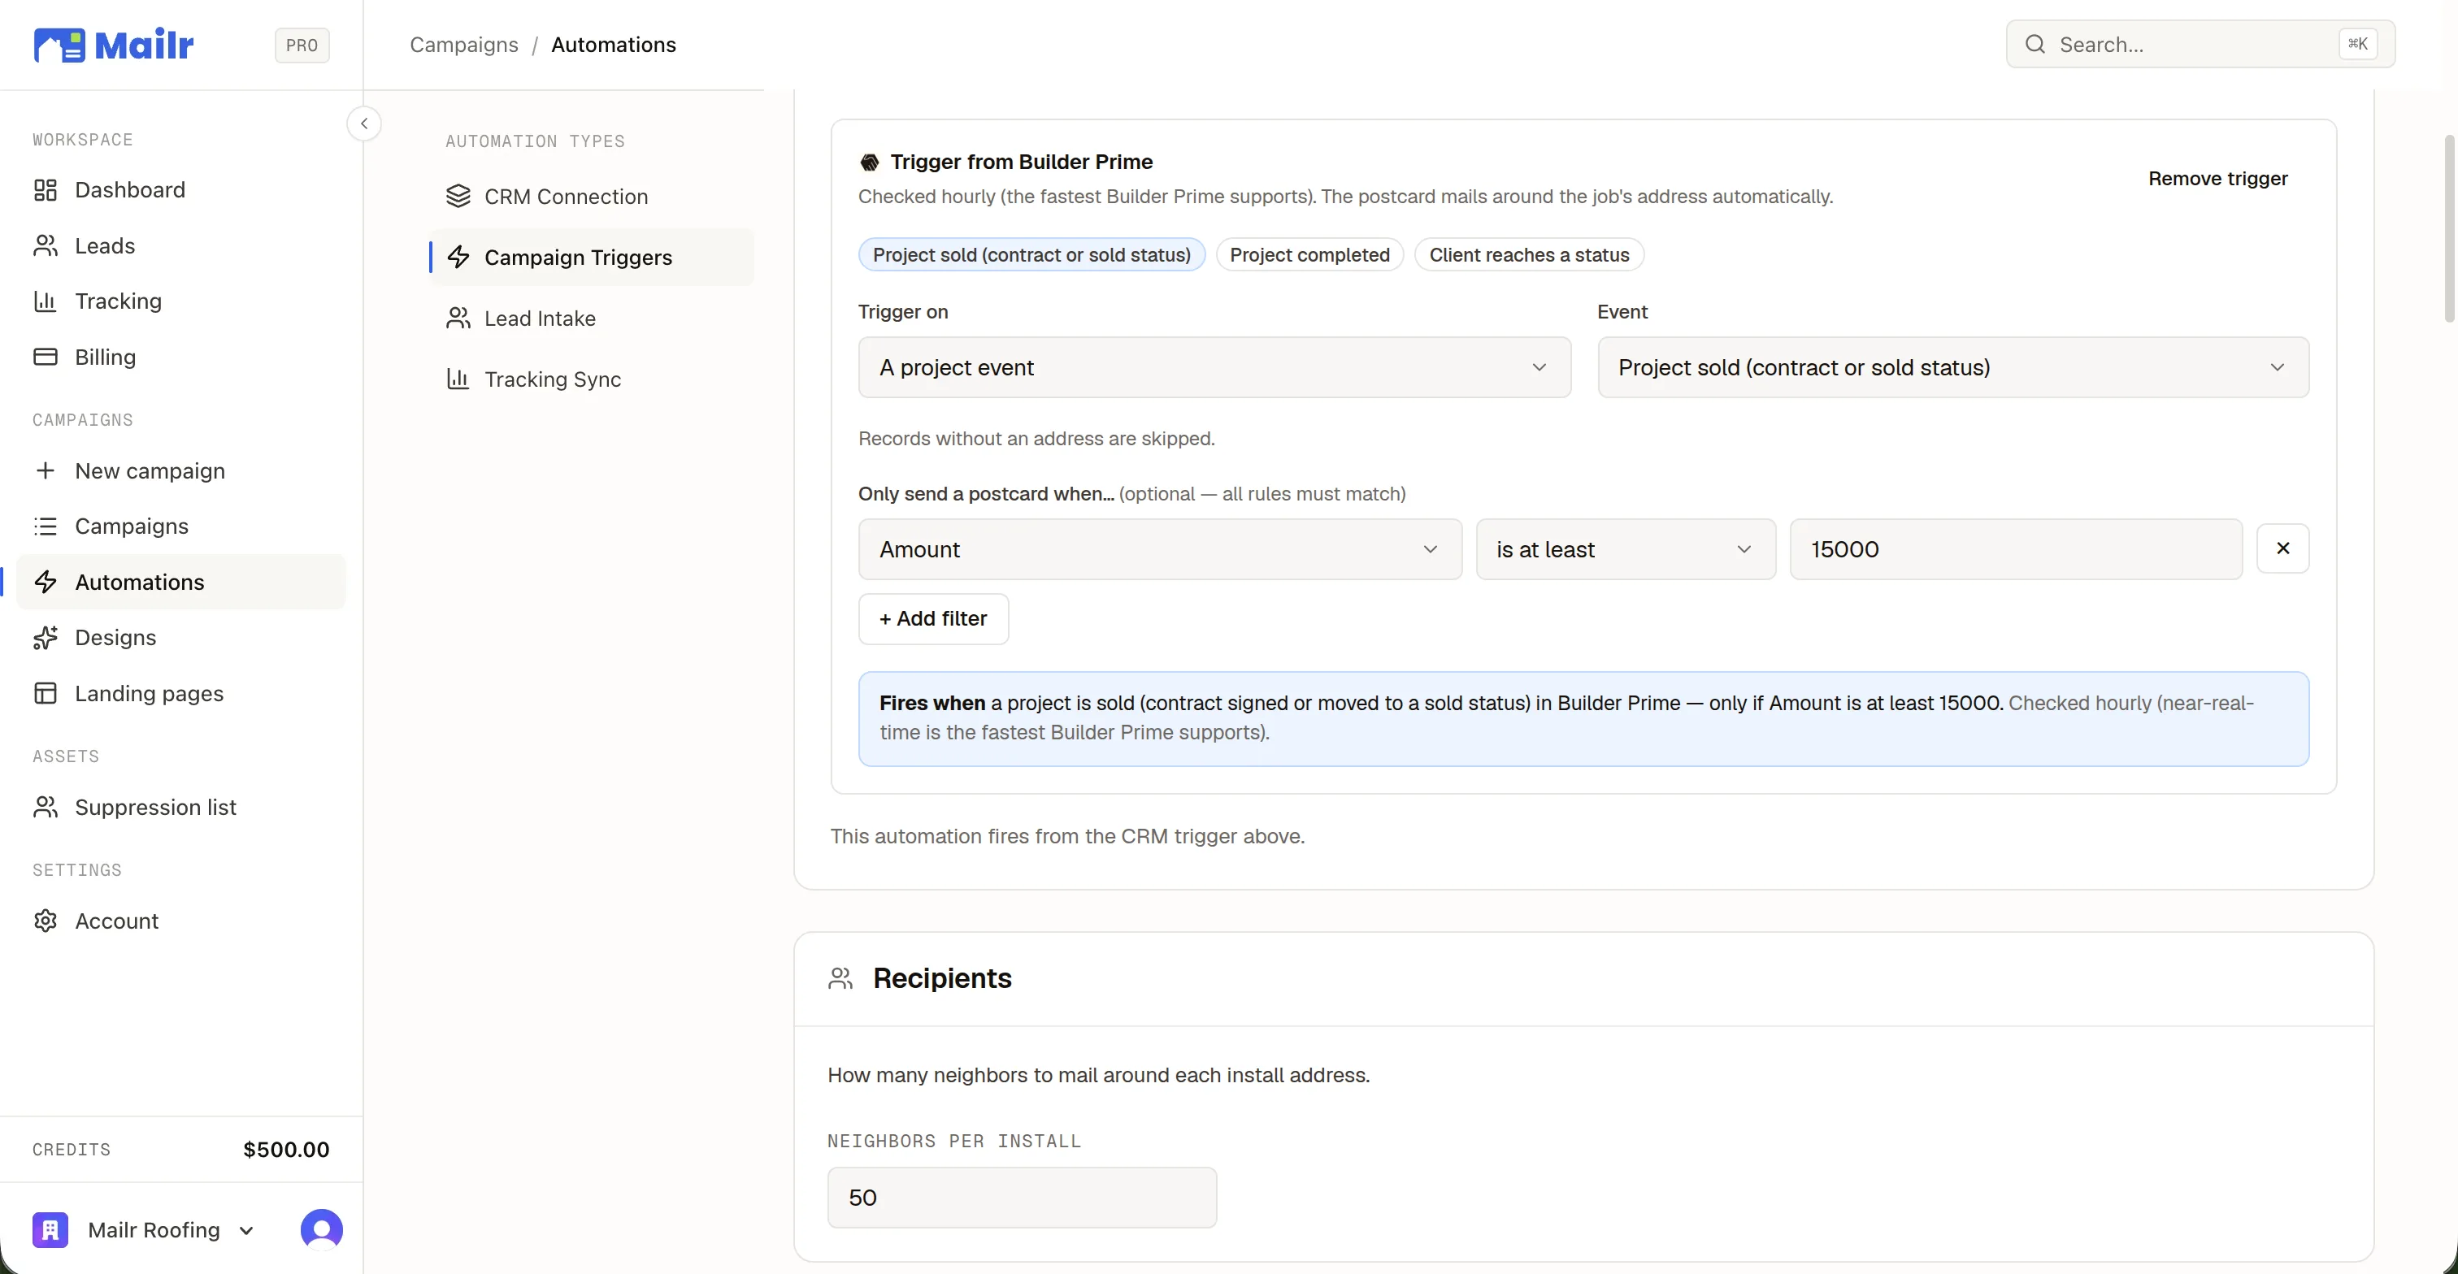Select the Client reaches a status chip
Screen dimensions: 2458x1274
click(1529, 254)
